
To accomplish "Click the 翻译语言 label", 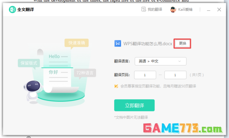I will pyautogui.click(x=122, y=61).
